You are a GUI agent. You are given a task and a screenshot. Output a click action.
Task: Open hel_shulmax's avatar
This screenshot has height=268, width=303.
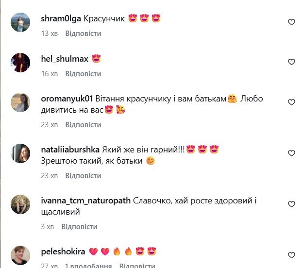[x=20, y=63]
